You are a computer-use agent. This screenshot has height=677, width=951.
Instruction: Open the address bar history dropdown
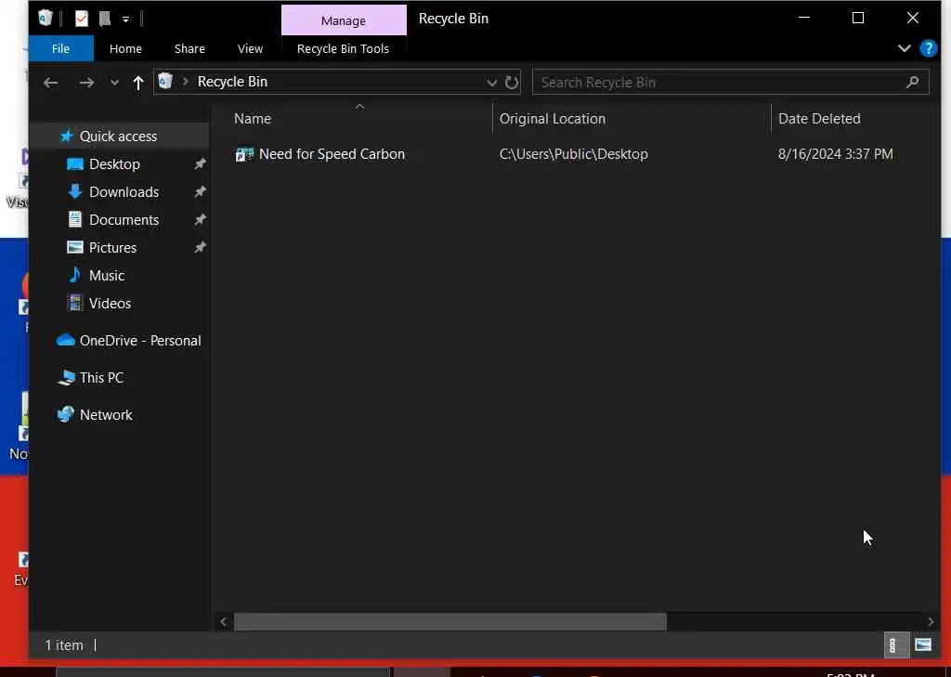click(x=492, y=83)
